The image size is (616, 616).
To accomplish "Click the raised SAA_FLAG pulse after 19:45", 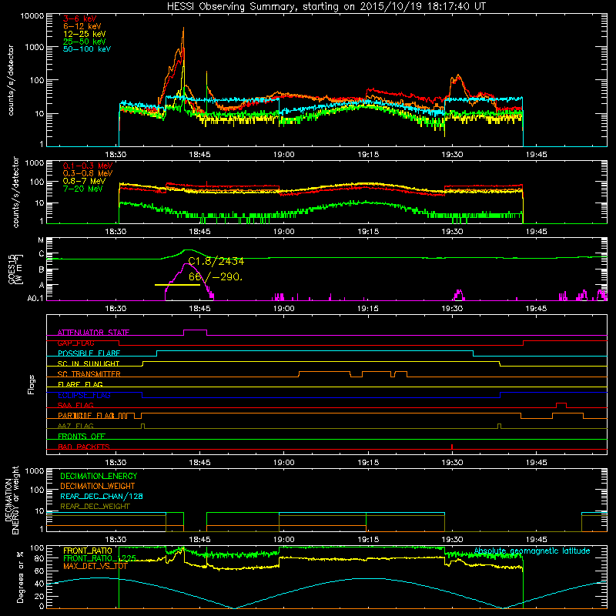I will (561, 403).
